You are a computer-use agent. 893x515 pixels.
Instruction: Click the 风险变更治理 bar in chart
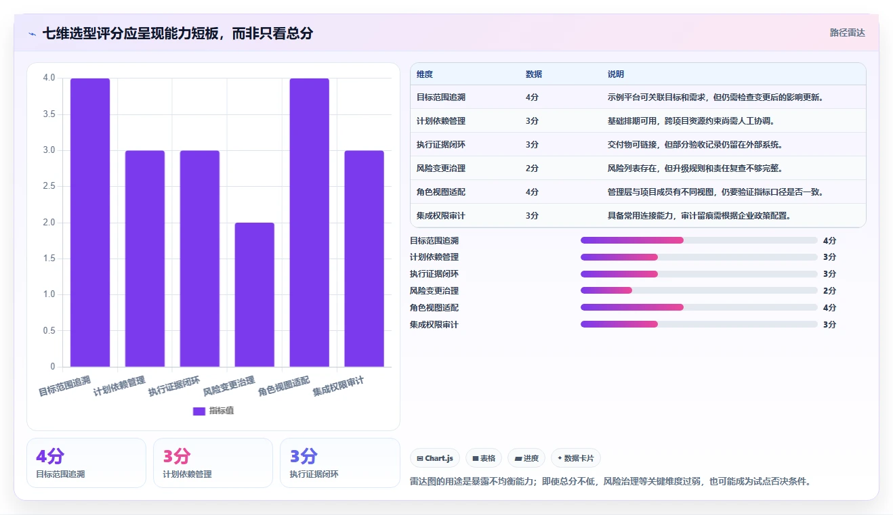coord(255,295)
